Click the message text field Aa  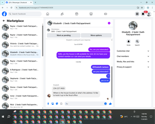click(x=84, y=104)
